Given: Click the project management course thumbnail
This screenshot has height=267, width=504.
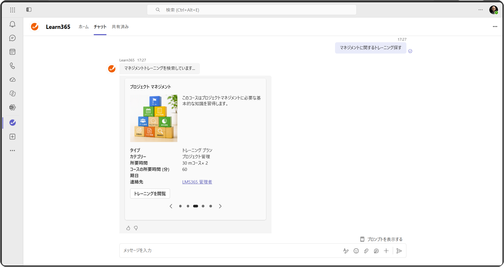Looking at the screenshot, I should pyautogui.click(x=154, y=118).
